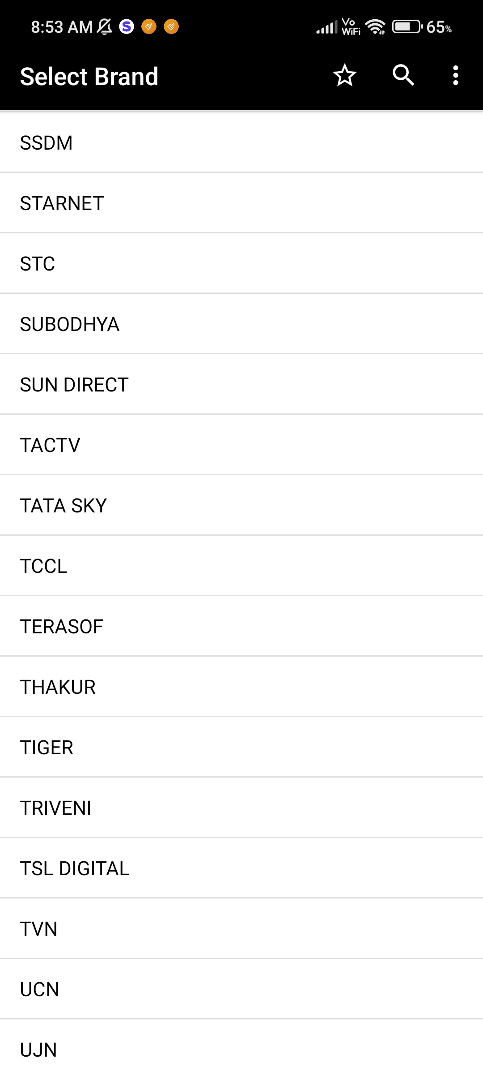
Task: Open favorites with the star icon
Action: click(x=344, y=75)
